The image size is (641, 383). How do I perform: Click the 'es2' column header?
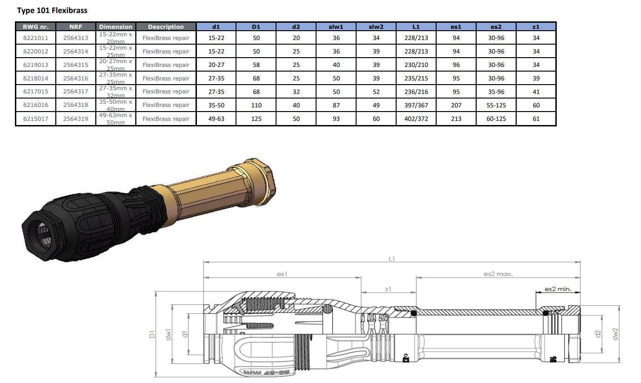496,26
